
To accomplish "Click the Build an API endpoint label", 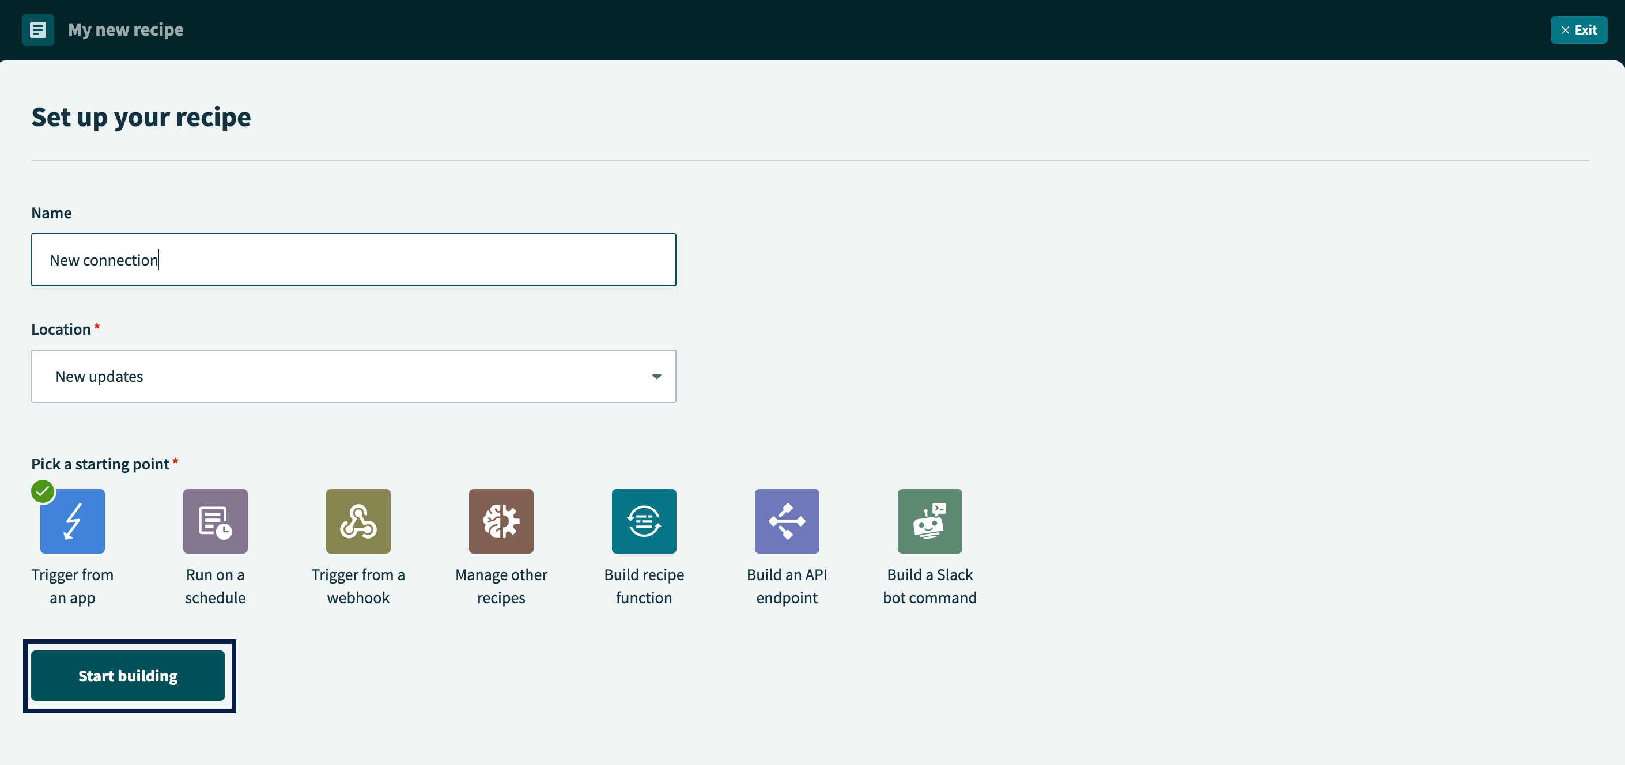I will [787, 586].
